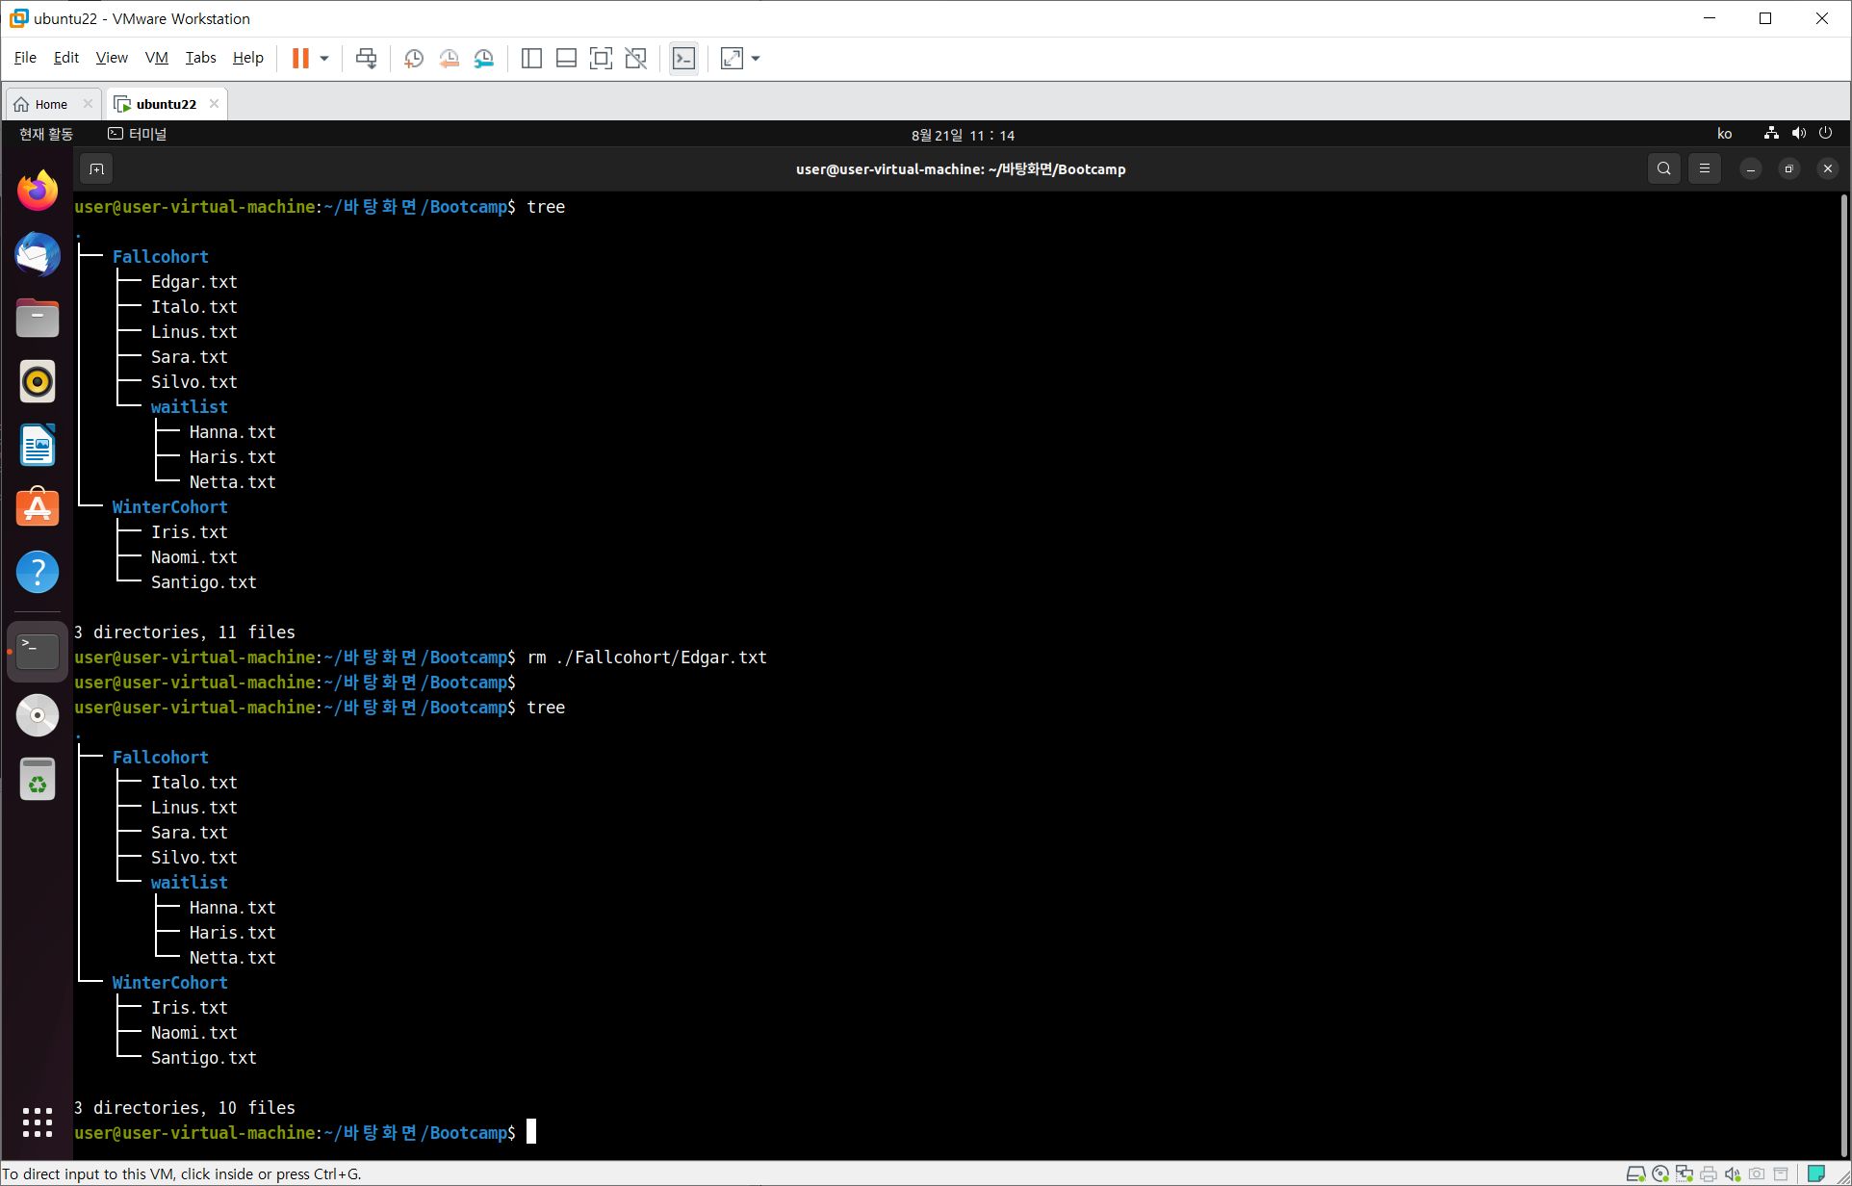Image resolution: width=1852 pixels, height=1186 pixels.
Task: Click the VMware Pause VM button
Action: point(300,59)
